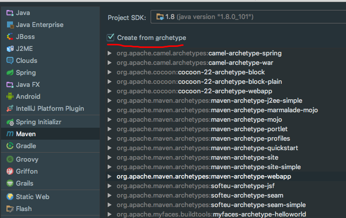Select IntelliJ Platform Plugin label
This screenshot has width=346, height=218.
pos(50,109)
